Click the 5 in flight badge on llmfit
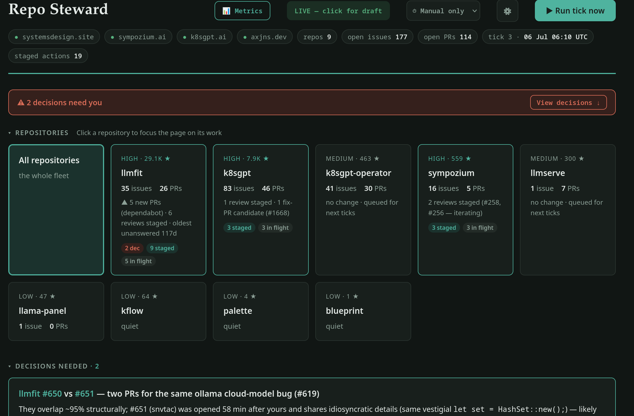 138,261
